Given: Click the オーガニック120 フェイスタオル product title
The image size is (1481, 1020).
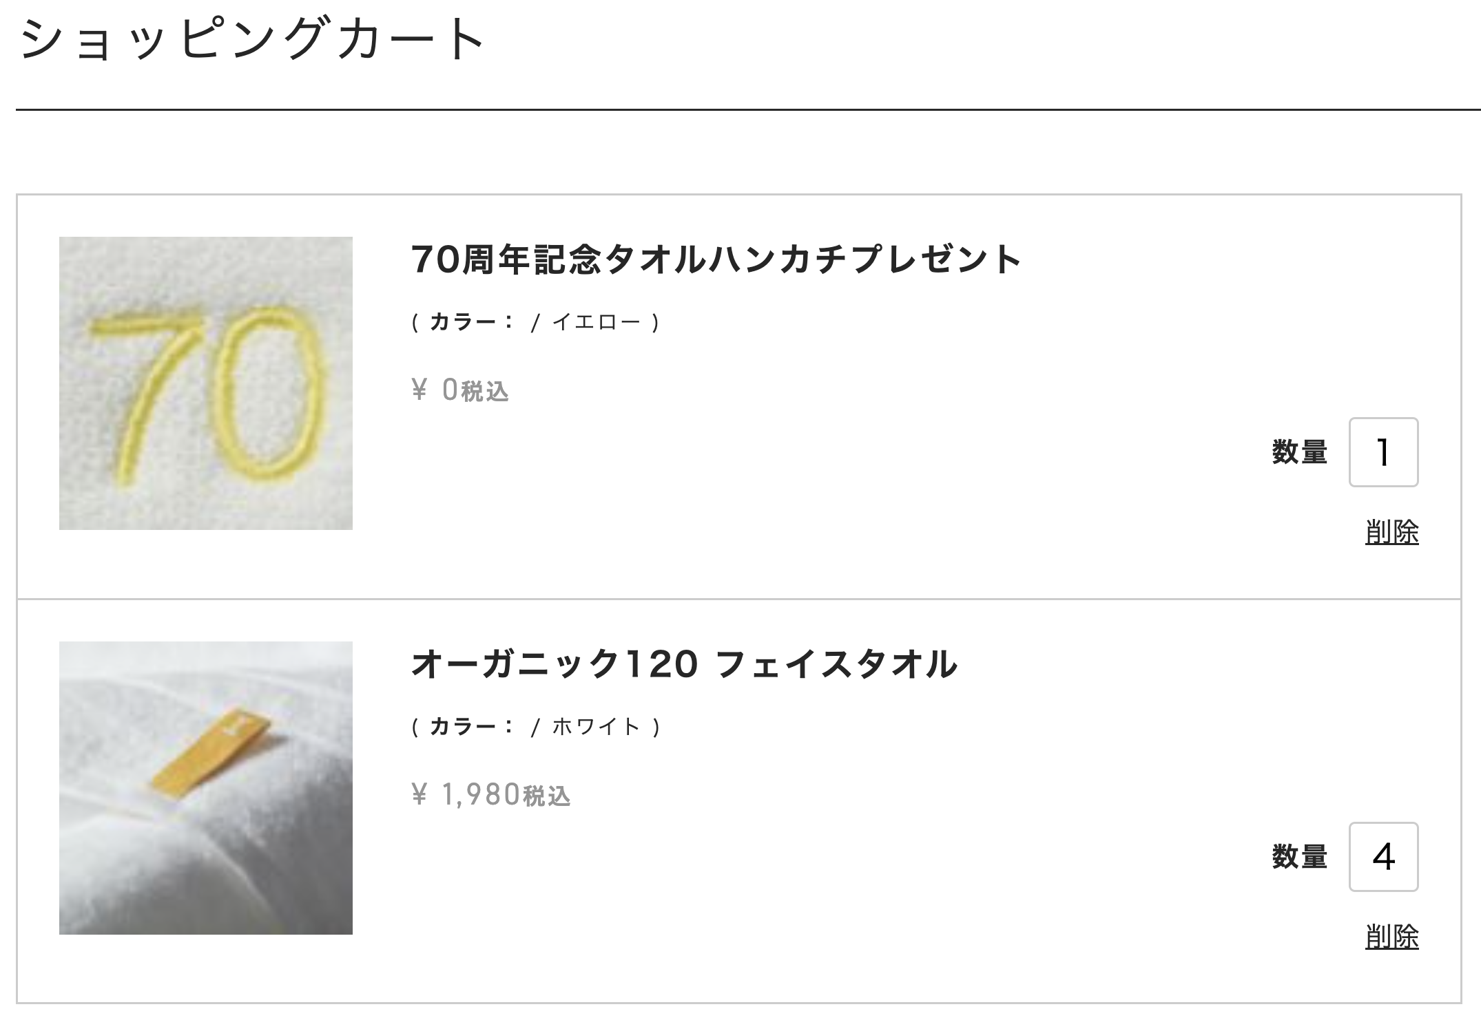Looking at the screenshot, I should pyautogui.click(x=685, y=664).
